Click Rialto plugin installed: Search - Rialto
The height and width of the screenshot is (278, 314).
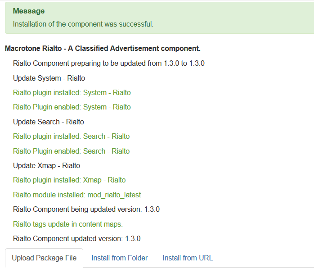pyautogui.click(x=72, y=136)
